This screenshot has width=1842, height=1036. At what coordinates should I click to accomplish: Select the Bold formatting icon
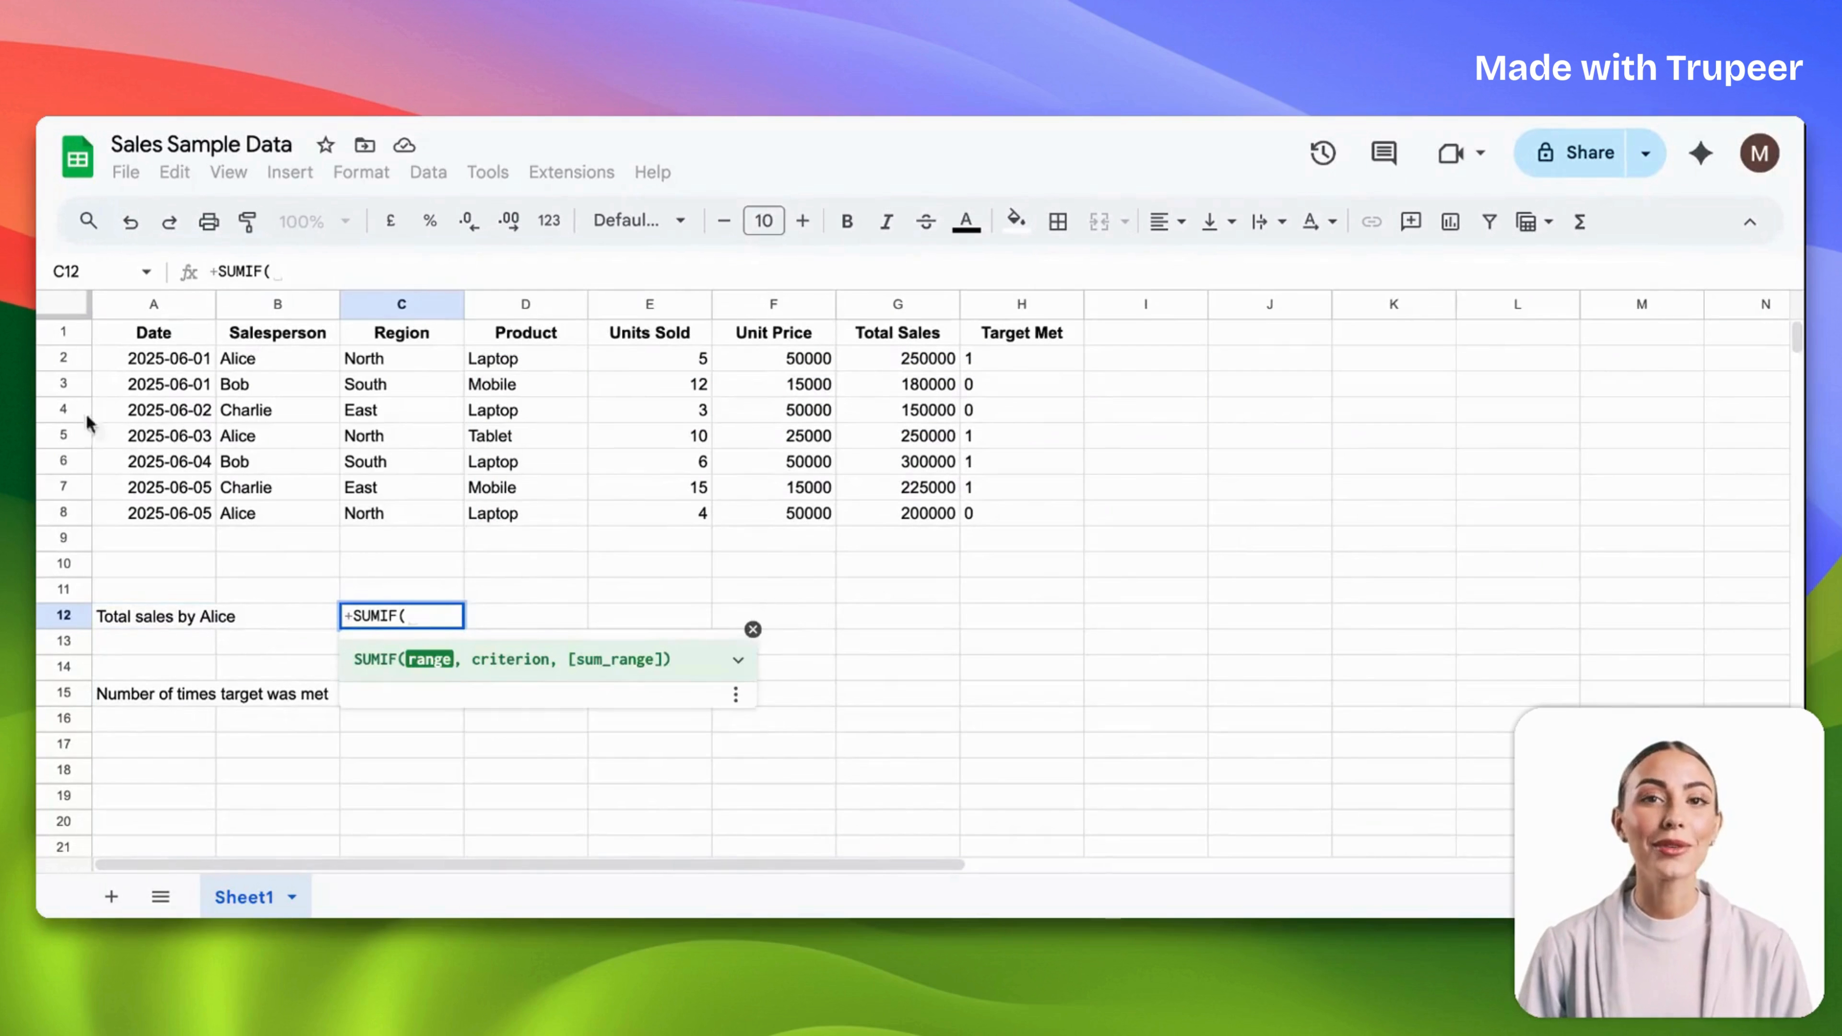(847, 221)
